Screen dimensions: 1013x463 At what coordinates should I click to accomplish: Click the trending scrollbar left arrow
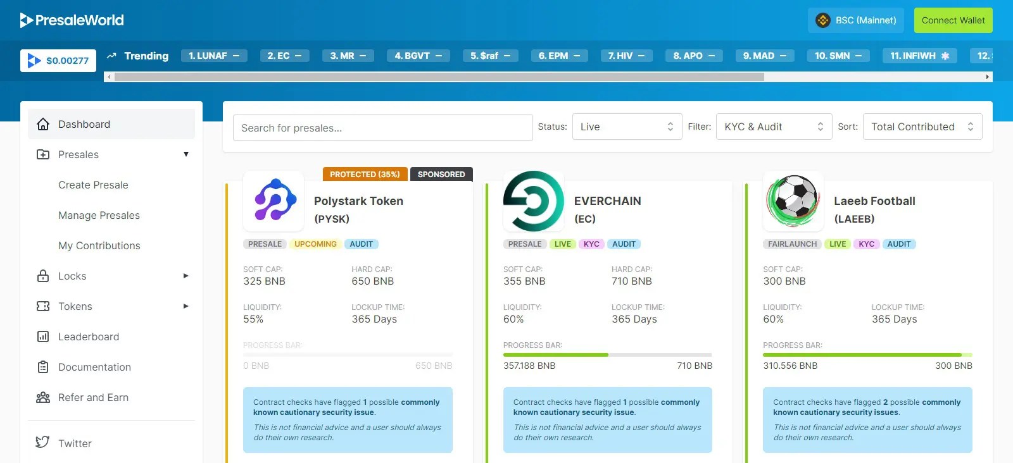(x=109, y=77)
